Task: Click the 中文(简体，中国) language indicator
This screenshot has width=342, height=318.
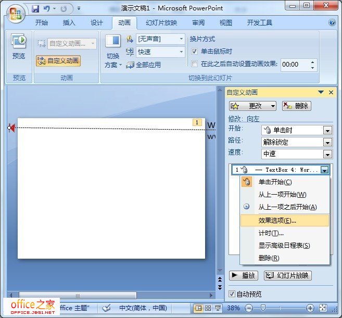Action: 143,308
